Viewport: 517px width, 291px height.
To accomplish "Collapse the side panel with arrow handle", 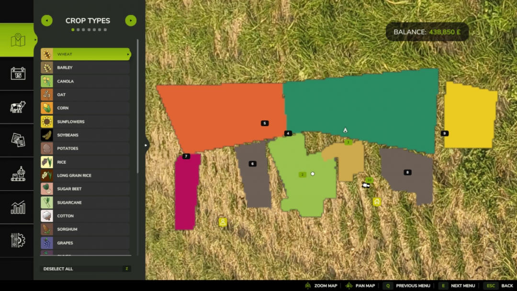I will pyautogui.click(x=146, y=145).
